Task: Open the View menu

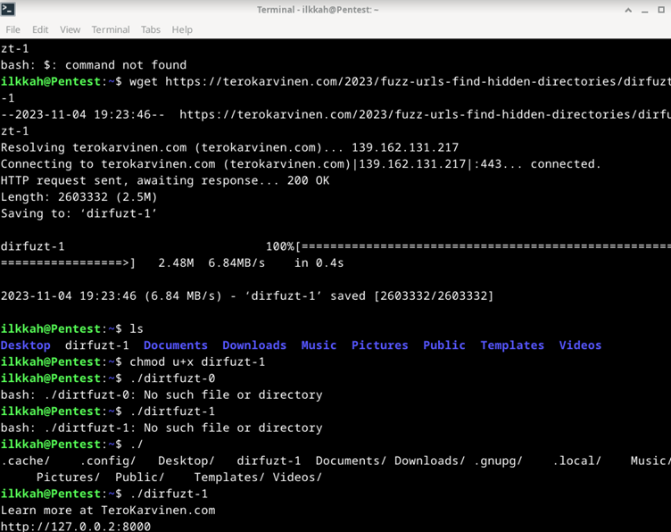Action: 70,29
